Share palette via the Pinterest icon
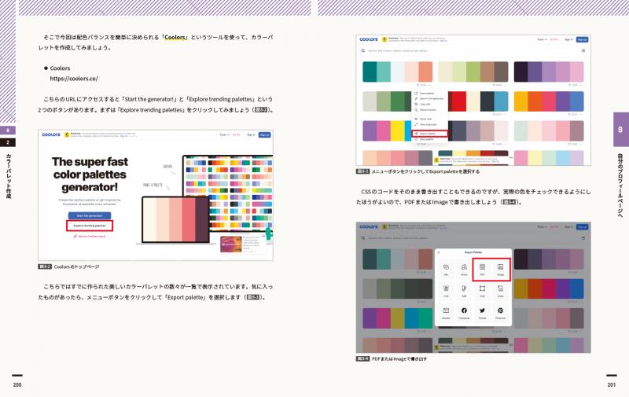 [500, 311]
